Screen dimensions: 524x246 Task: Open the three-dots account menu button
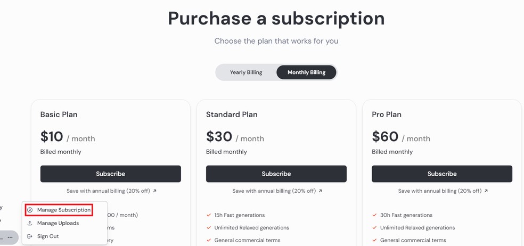tap(10, 237)
